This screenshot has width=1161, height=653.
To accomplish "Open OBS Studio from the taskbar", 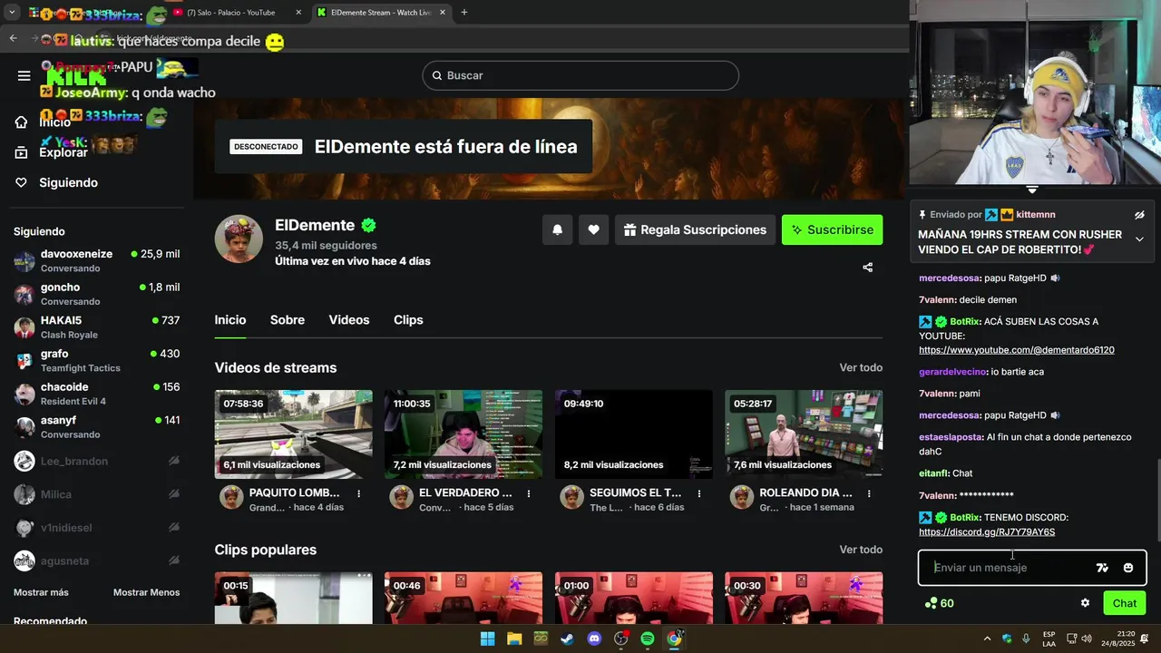I will [x=621, y=638].
